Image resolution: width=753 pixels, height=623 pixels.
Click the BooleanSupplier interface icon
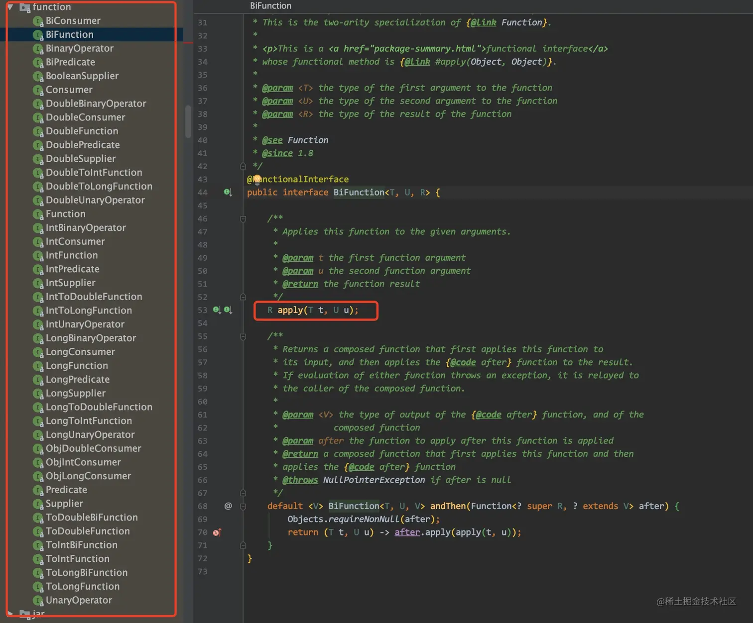pos(38,76)
